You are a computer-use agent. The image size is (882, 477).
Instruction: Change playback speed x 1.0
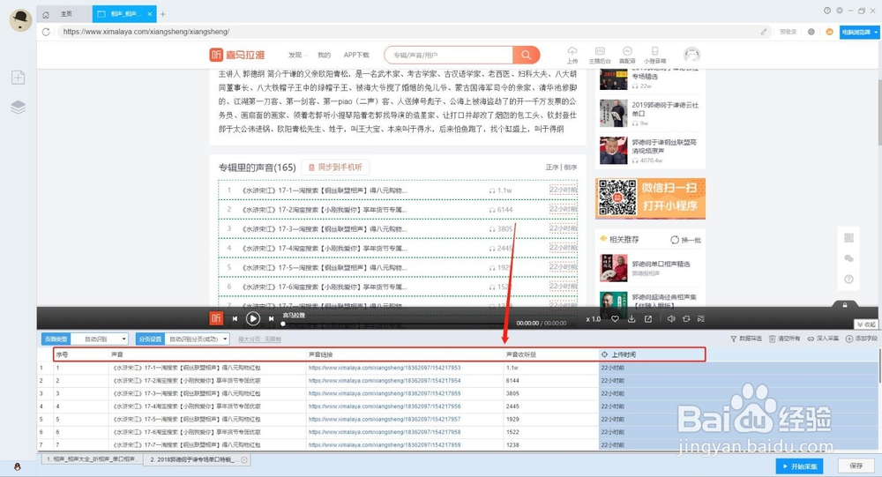click(x=593, y=319)
